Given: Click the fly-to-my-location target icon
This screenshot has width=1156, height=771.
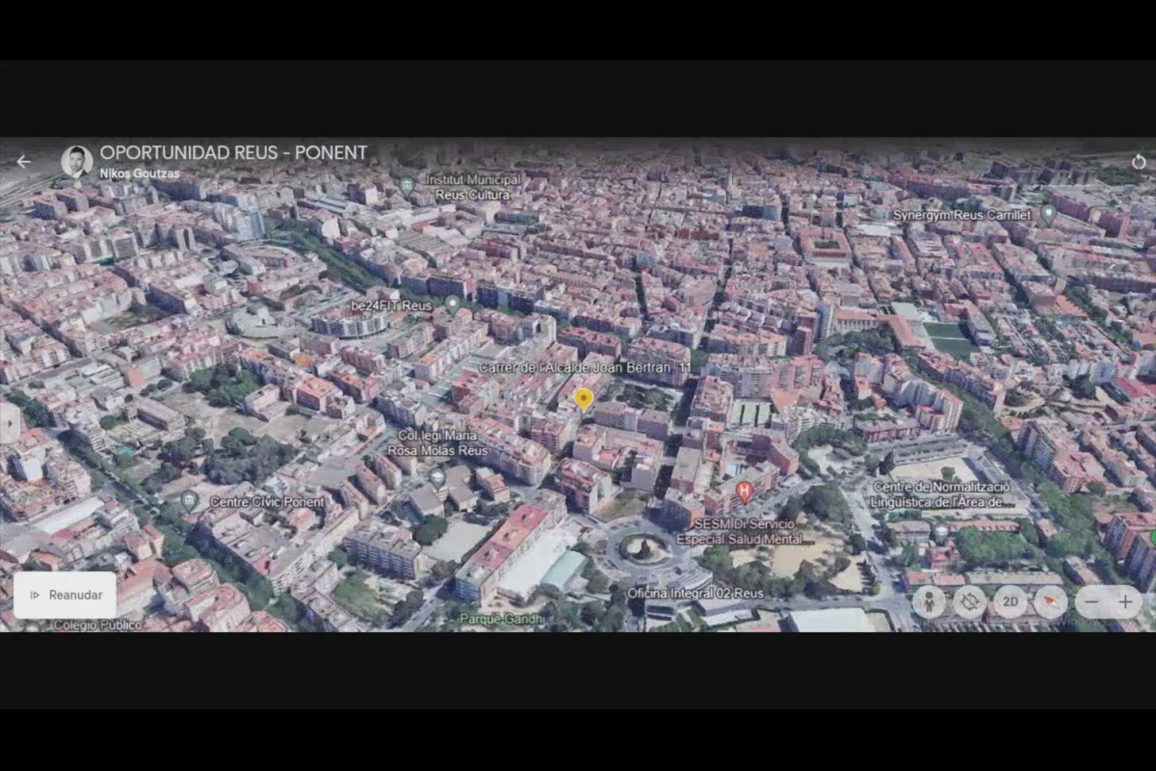Looking at the screenshot, I should pos(969,602).
